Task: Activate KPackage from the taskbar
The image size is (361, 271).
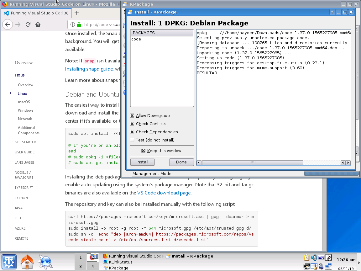Action: [x=116, y=268]
